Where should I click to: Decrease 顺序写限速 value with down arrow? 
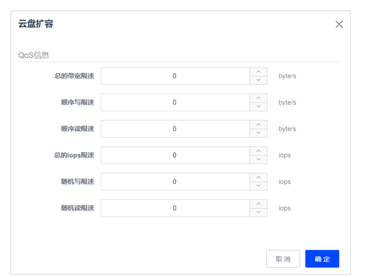pyautogui.click(x=259, y=106)
